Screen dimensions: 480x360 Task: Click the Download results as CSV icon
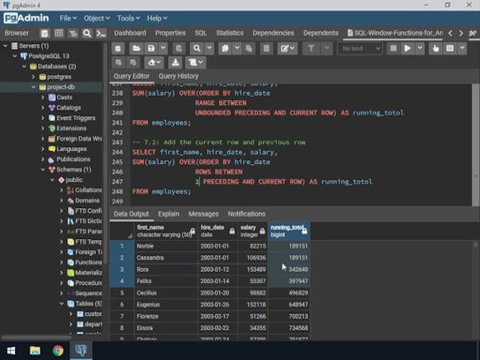point(175,62)
